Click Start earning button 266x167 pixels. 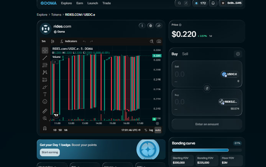coord(50,152)
